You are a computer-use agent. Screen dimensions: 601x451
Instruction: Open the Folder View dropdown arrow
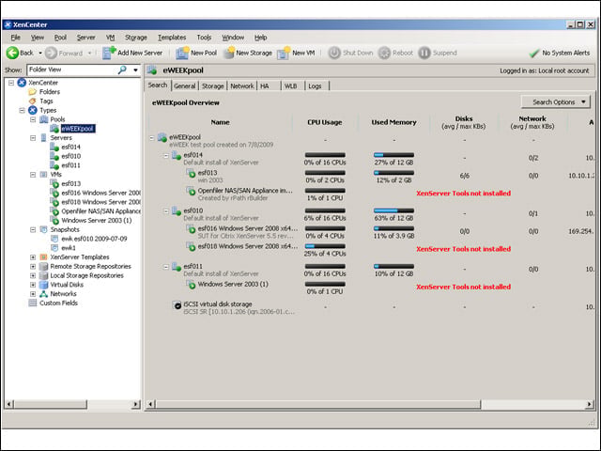tap(135, 70)
